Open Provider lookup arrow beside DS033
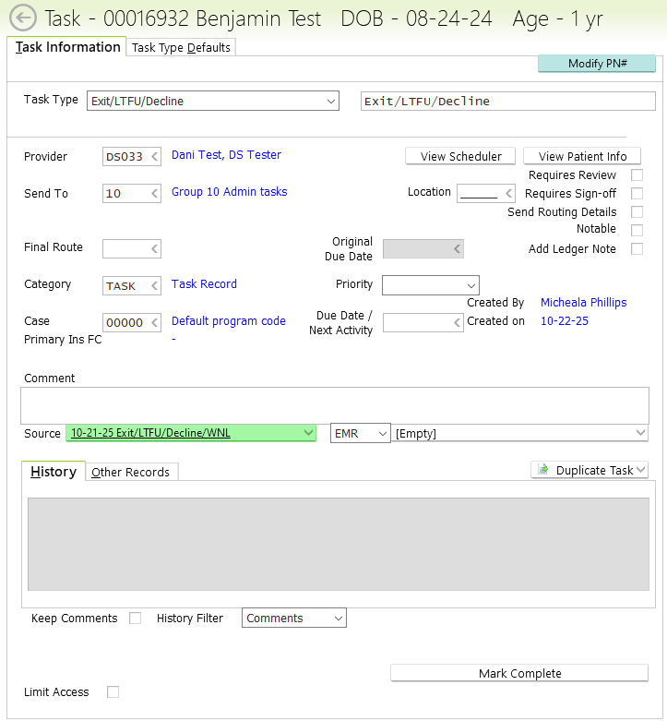 click(154, 157)
